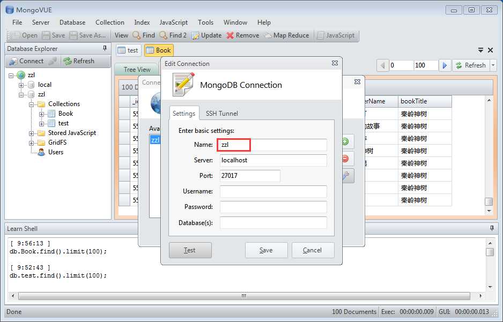Expand Stored JavaScript node

[x=31, y=133]
